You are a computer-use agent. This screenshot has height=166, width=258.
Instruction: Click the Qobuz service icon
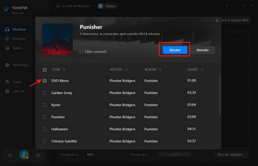[100, 6]
